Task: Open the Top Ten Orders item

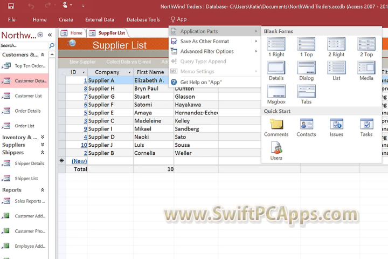Action: pyautogui.click(x=24, y=66)
